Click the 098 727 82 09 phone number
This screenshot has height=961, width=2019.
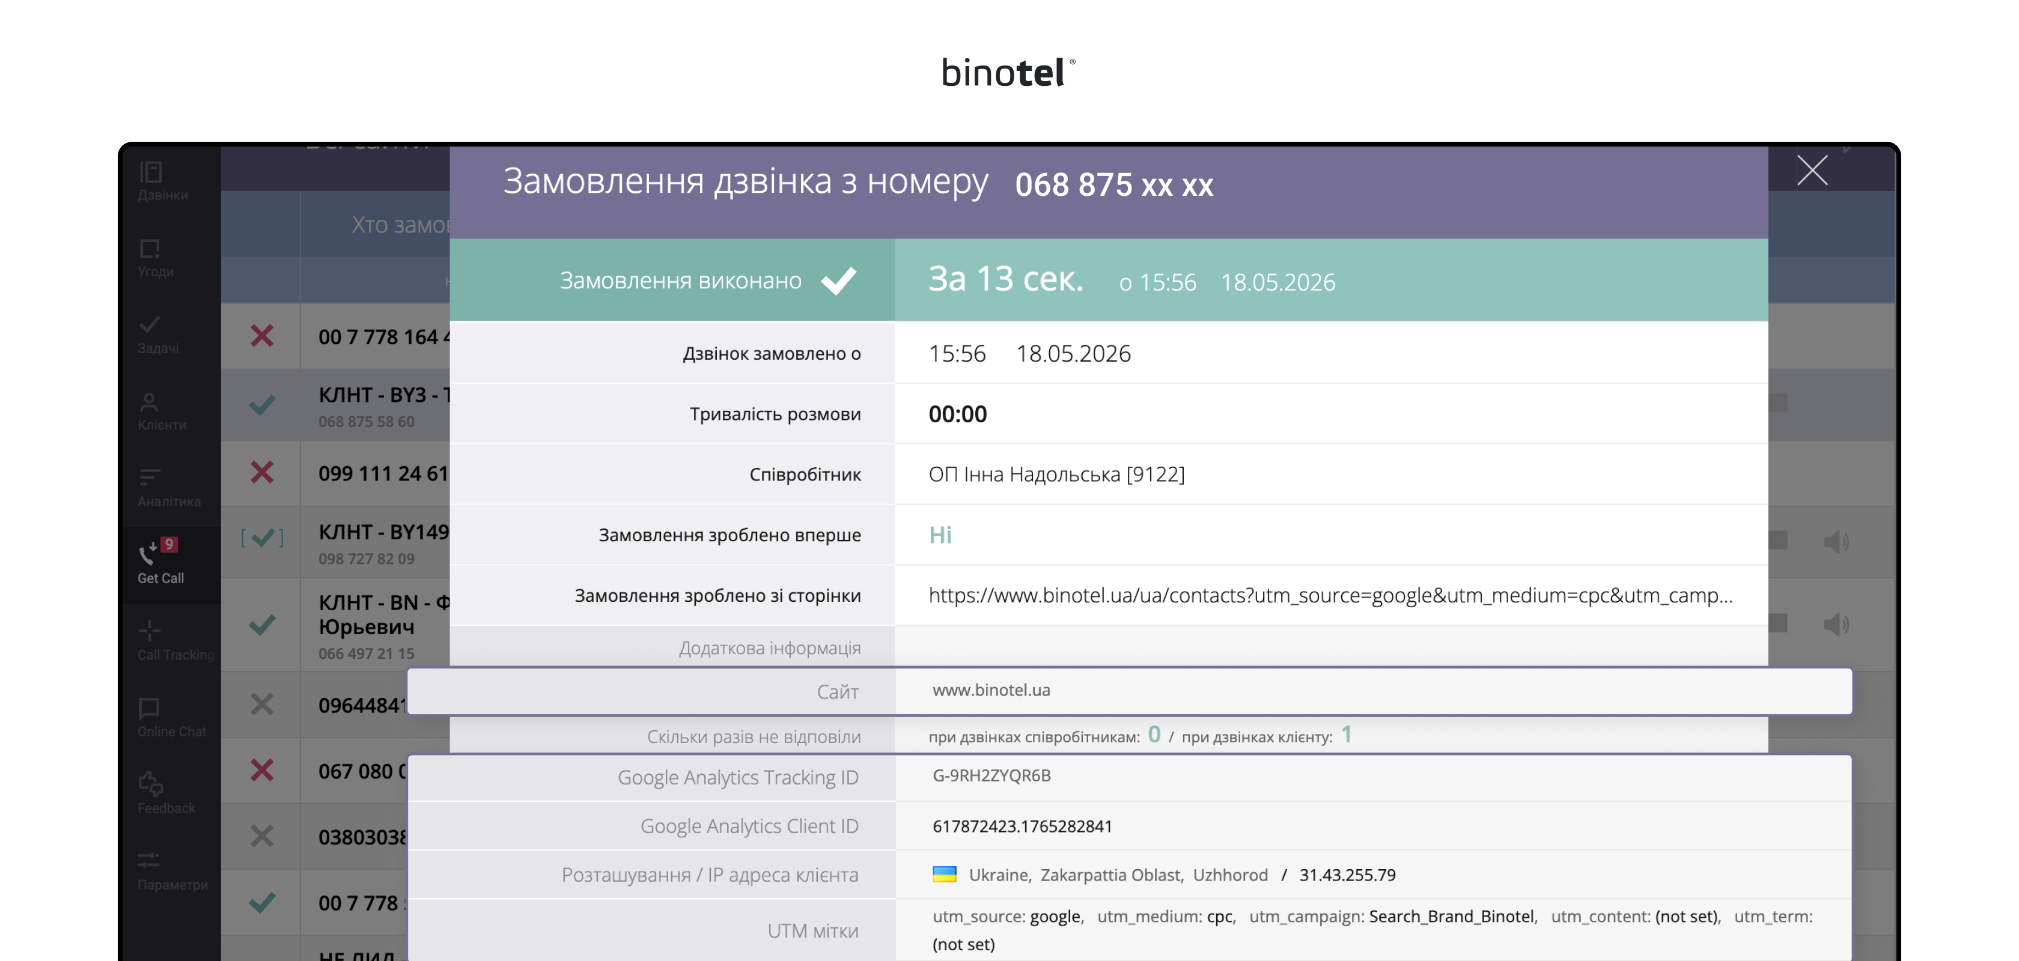(366, 559)
